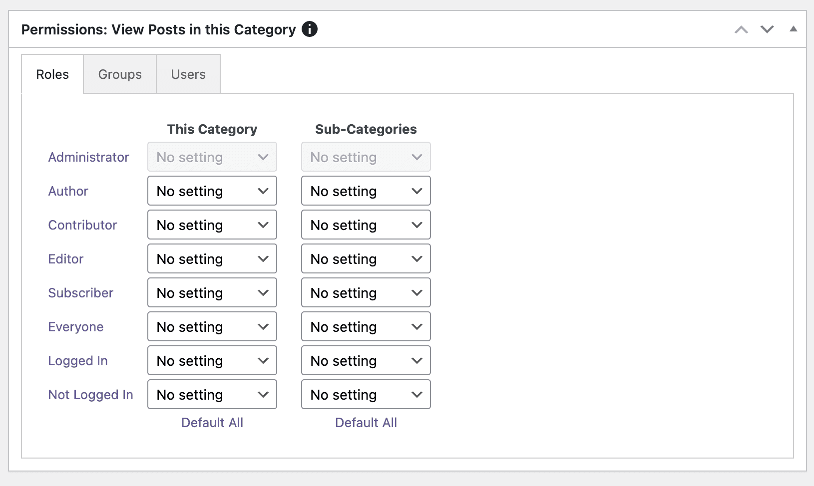
Task: Switch to the Groups tab
Action: point(119,74)
